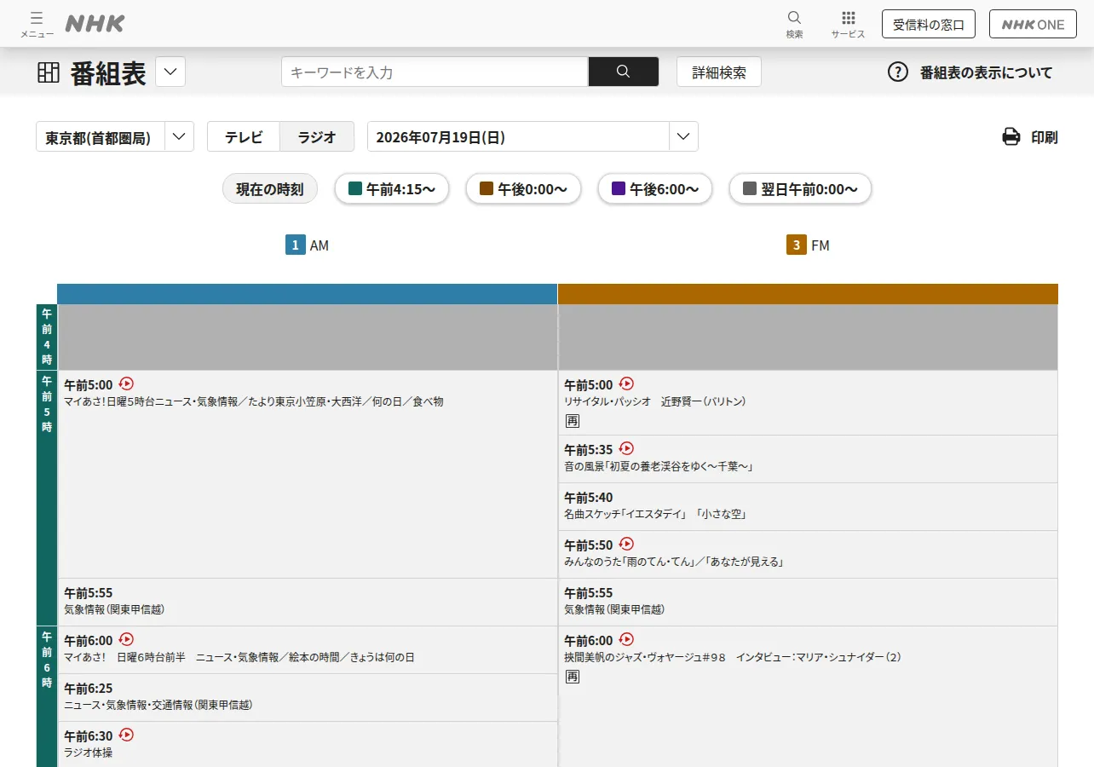Image resolution: width=1094 pixels, height=767 pixels.
Task: Click the printer icon
Action: pyautogui.click(x=1011, y=136)
